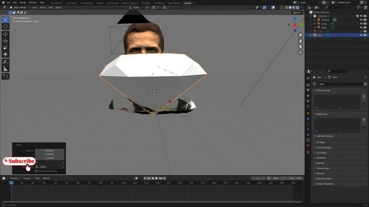Collapse Collection 1 in outliner
This screenshot has height=207, width=369.
pyautogui.click(x=311, y=16)
